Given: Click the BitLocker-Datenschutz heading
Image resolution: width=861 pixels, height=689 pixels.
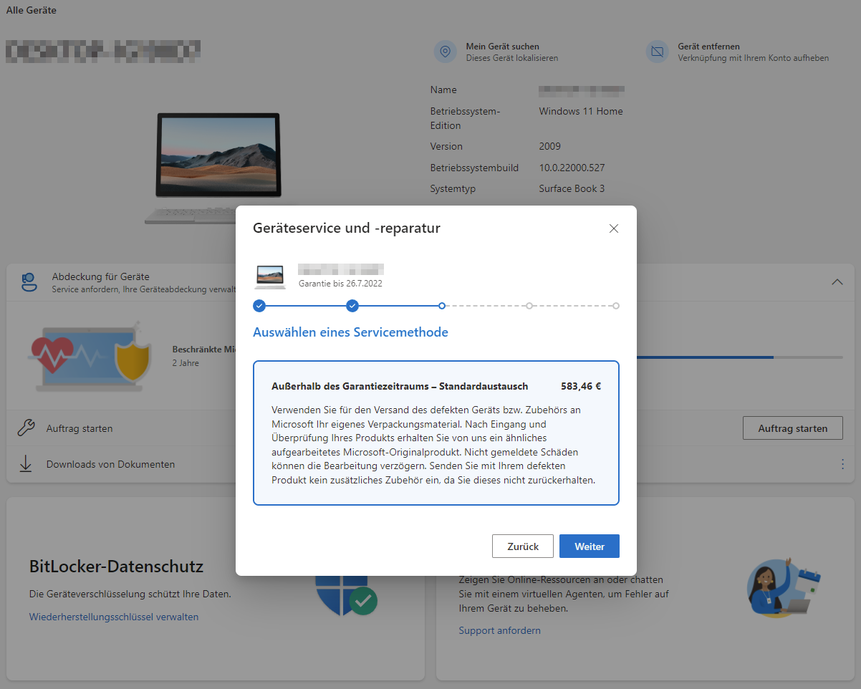Looking at the screenshot, I should point(116,567).
